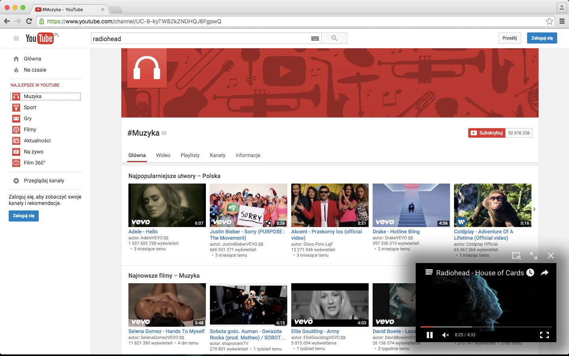Open Selena Gomez - Hands To Myself link

166,331
